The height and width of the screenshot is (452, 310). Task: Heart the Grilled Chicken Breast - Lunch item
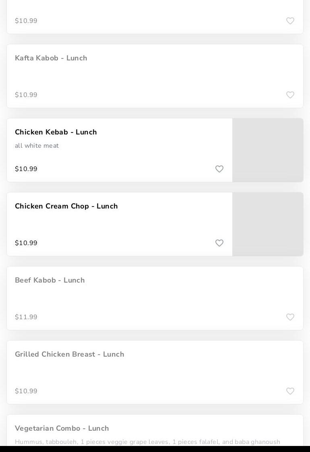290,391
